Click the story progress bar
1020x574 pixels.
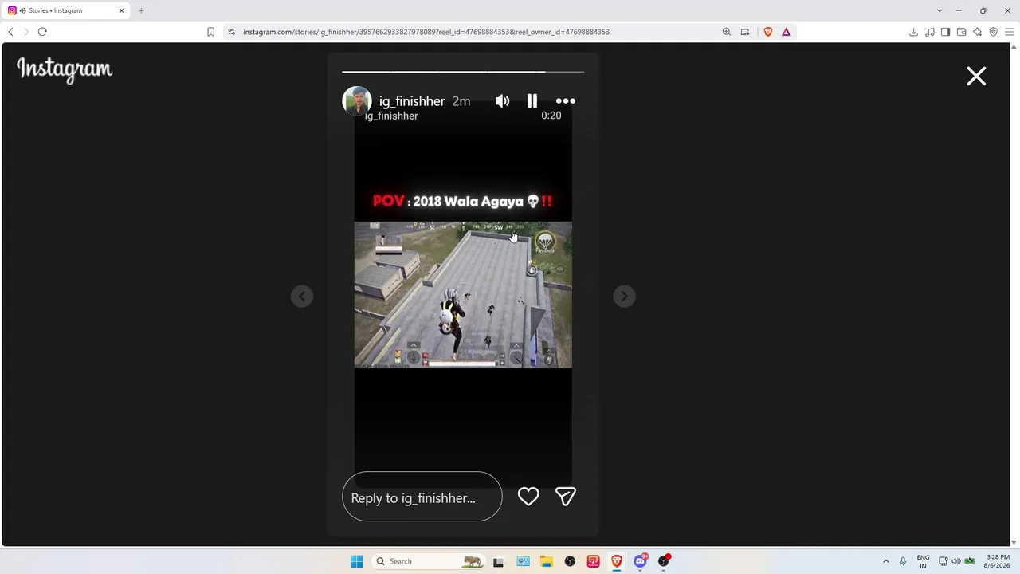(x=463, y=72)
